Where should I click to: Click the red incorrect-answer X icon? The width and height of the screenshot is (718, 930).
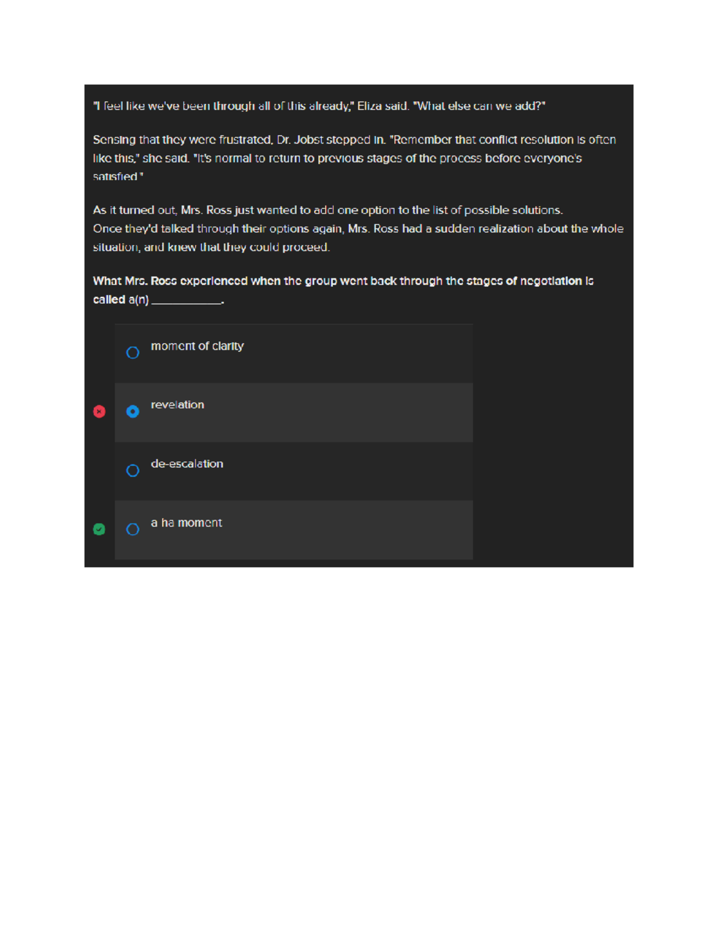tap(99, 411)
